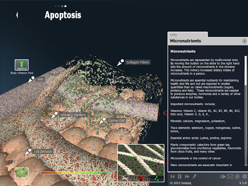Select the last page indicator dot
The image size is (248, 186).
65,6
